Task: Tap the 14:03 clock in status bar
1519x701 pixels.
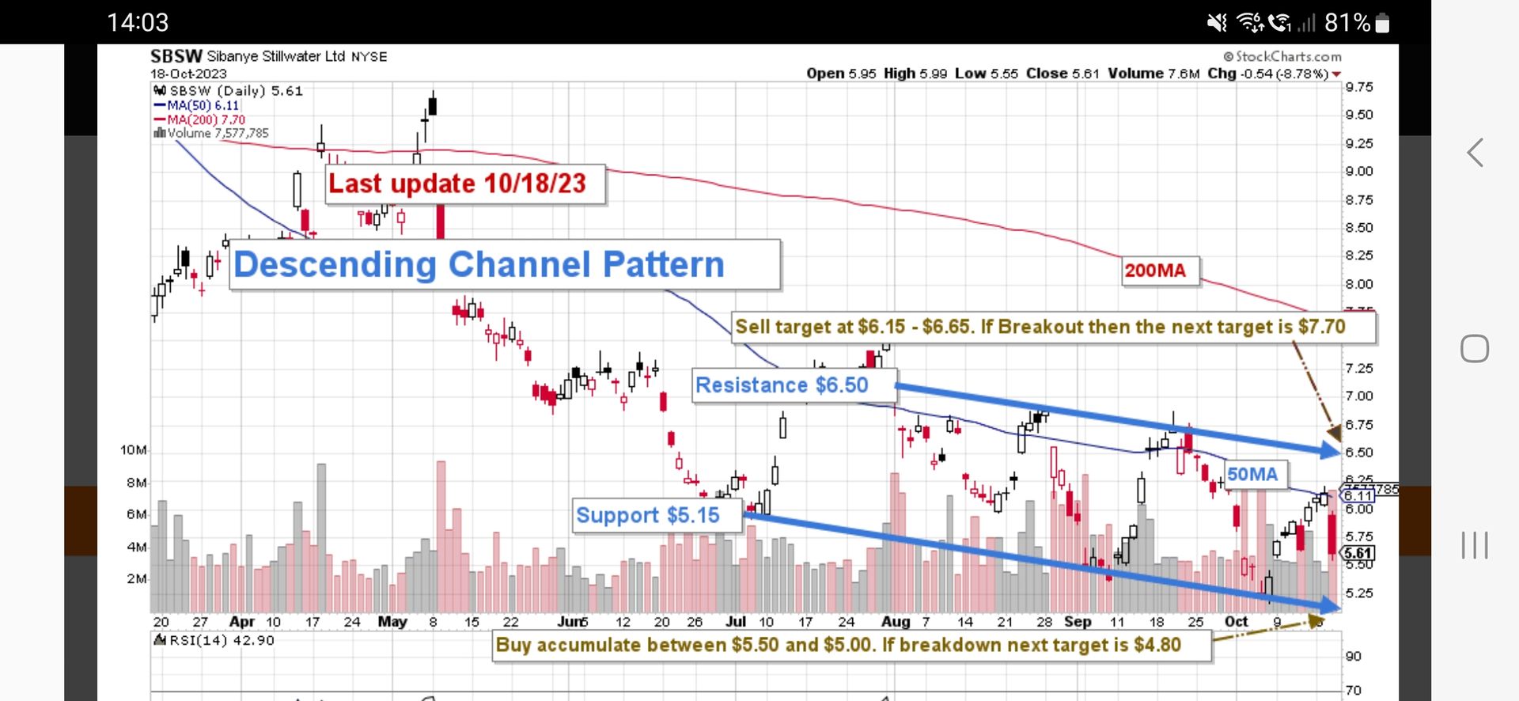Action: point(138,22)
